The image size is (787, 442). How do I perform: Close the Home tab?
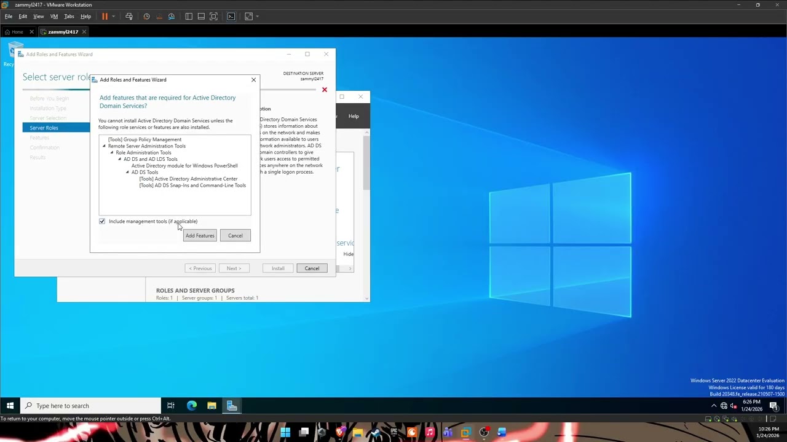pyautogui.click(x=31, y=32)
